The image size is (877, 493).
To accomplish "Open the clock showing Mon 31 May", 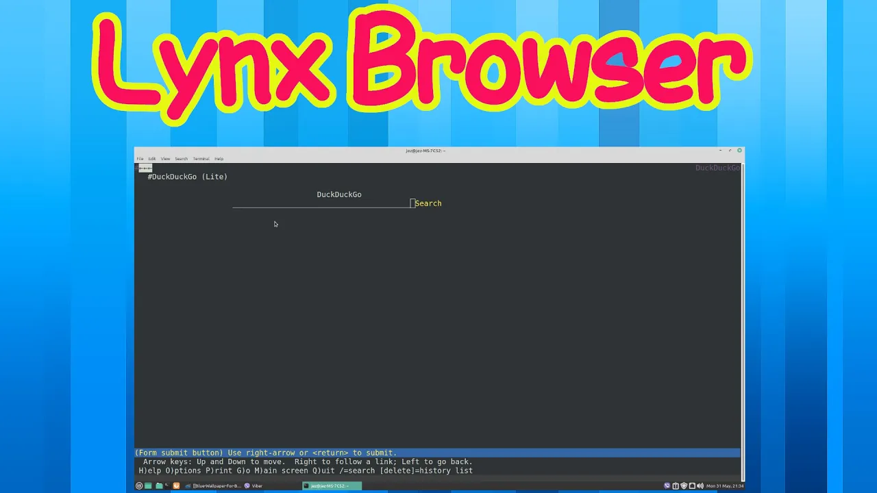I will coord(725,485).
